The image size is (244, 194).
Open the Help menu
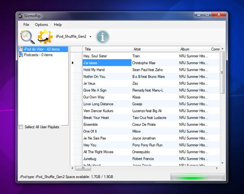[58, 24]
